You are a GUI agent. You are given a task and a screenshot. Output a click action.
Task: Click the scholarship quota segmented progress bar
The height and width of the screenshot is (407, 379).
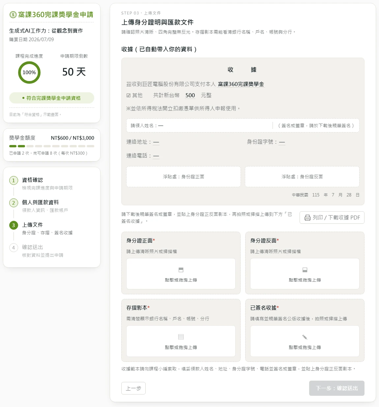52,146
